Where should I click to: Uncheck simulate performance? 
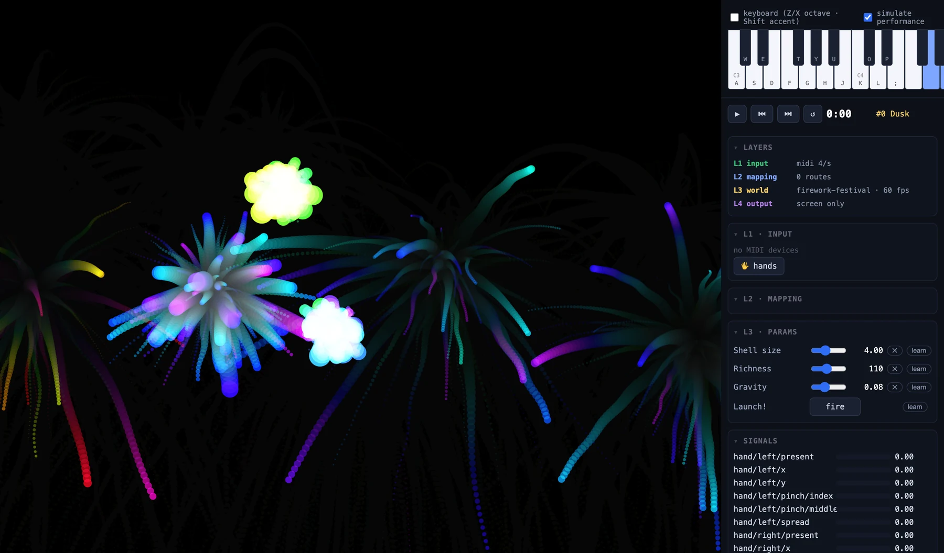point(868,17)
